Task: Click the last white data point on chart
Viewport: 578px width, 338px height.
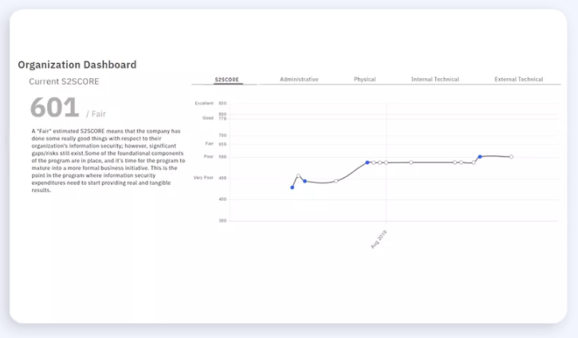Action: click(x=511, y=157)
